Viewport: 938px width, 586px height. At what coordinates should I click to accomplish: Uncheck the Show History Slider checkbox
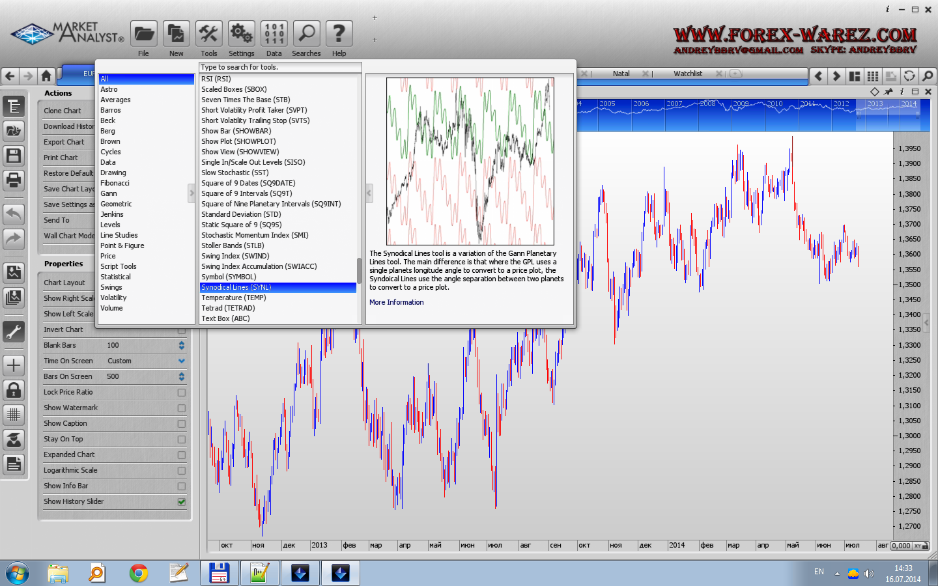coord(182,502)
